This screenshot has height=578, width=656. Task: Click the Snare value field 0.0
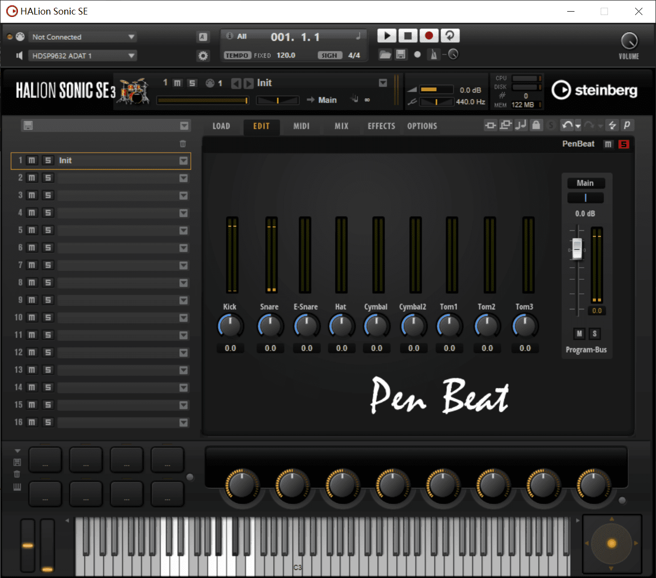click(x=270, y=348)
